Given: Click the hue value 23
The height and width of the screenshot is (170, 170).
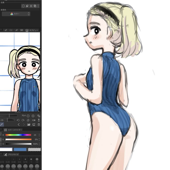Looking at the screenshot, I should point(35,135).
